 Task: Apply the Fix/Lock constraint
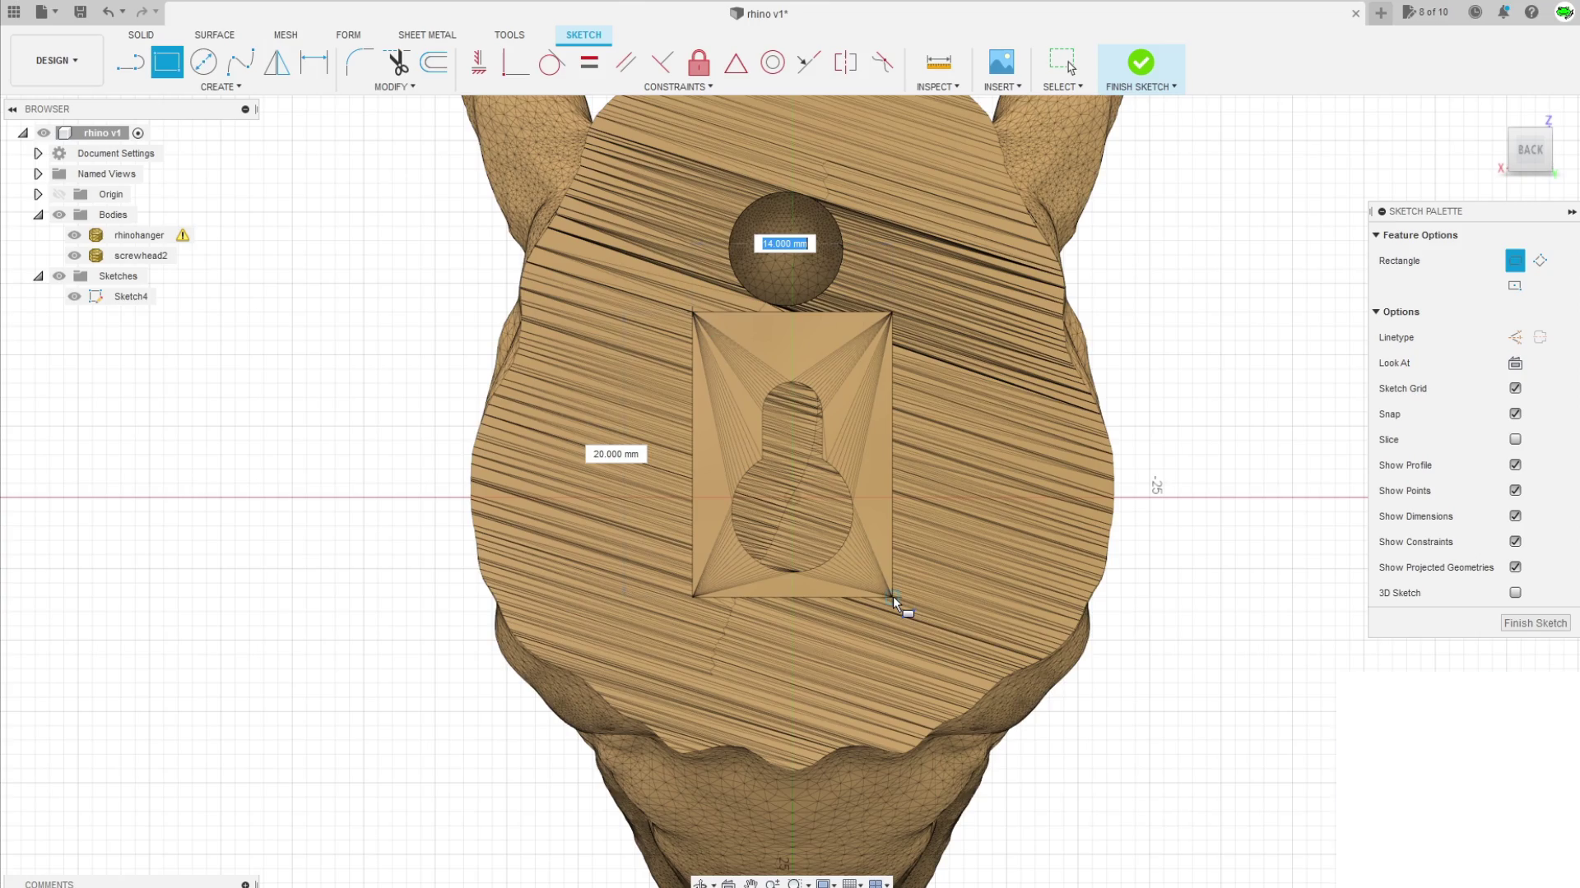[x=699, y=62]
